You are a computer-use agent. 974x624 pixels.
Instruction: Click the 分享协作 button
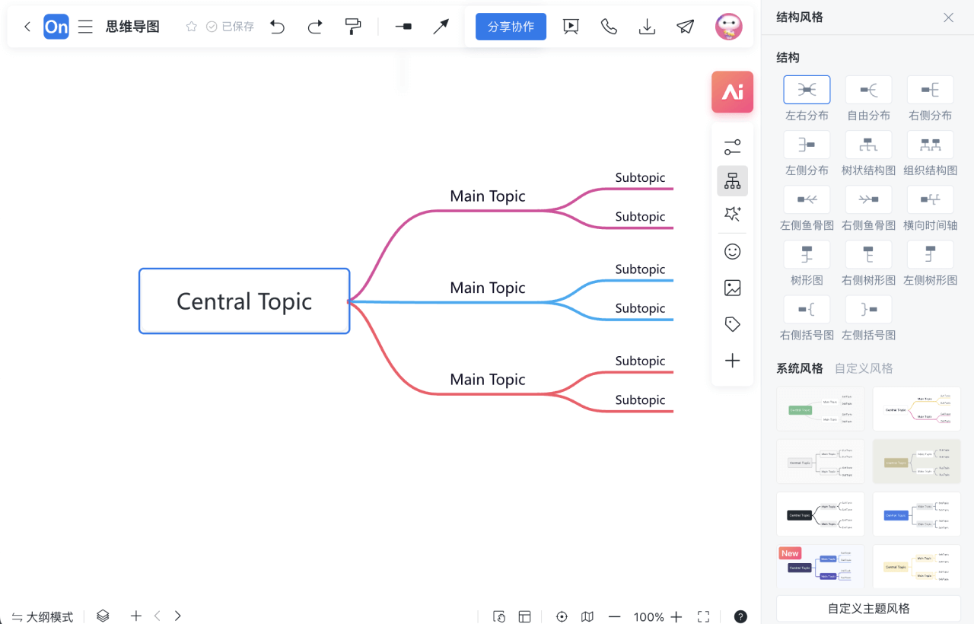511,27
